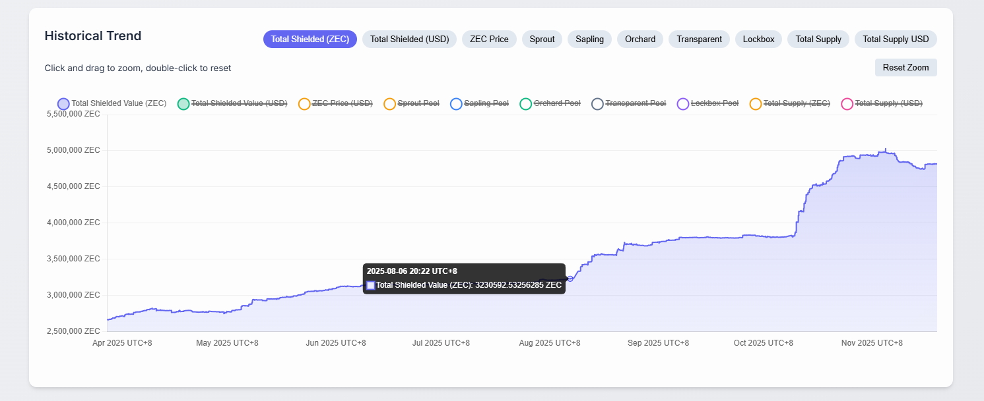
Task: Click the green Total Shielded Value (USD) legend circle
Action: point(183,103)
